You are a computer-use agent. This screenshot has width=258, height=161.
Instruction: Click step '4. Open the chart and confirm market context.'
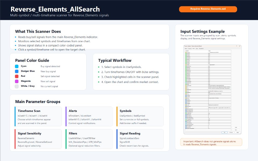pos(130,82)
